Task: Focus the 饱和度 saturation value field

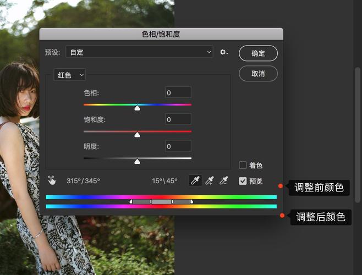Action: click(178, 119)
